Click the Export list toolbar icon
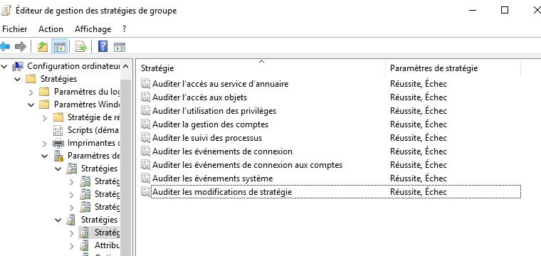 [x=81, y=46]
